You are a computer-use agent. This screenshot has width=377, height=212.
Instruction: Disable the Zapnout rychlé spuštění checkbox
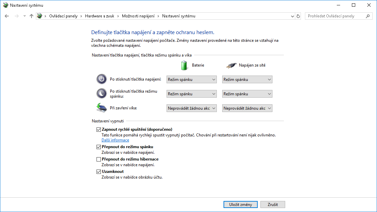coord(99,129)
